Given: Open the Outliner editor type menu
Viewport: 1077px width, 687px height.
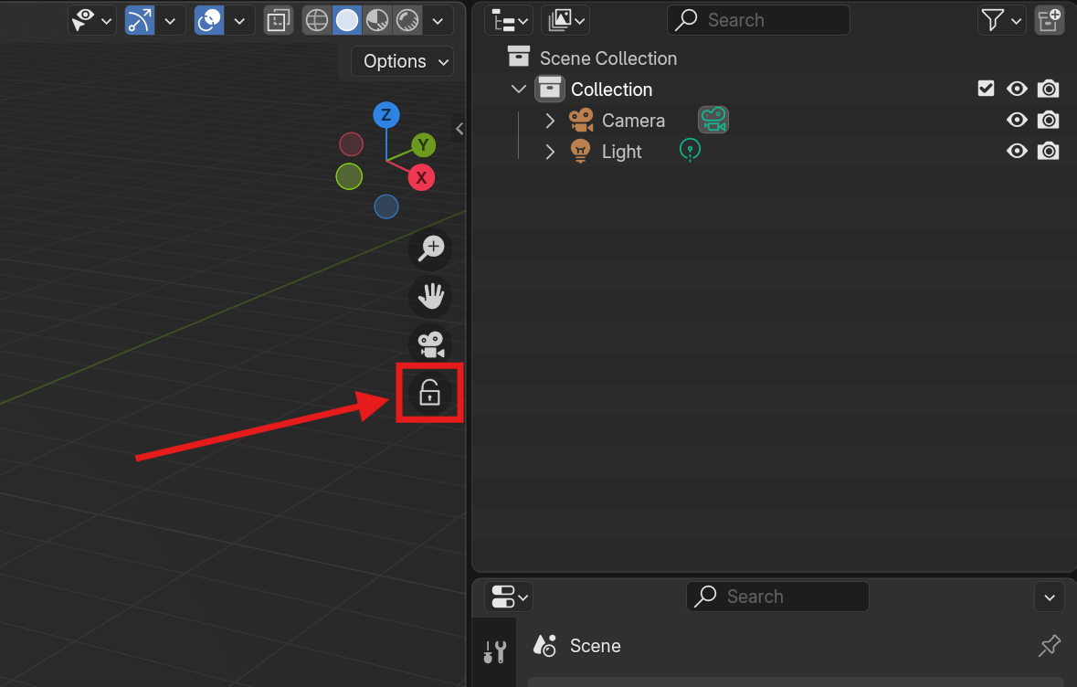Looking at the screenshot, I should tap(509, 21).
